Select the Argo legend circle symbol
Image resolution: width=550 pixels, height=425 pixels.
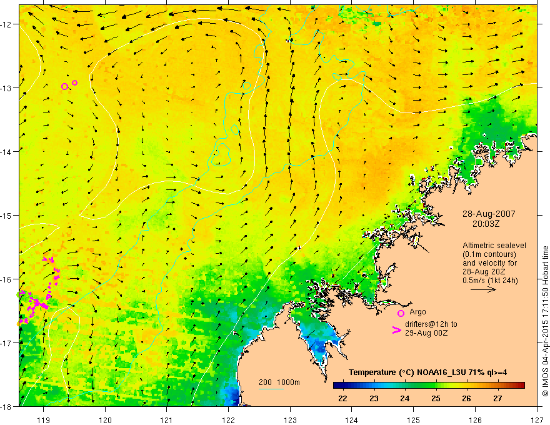point(401,313)
